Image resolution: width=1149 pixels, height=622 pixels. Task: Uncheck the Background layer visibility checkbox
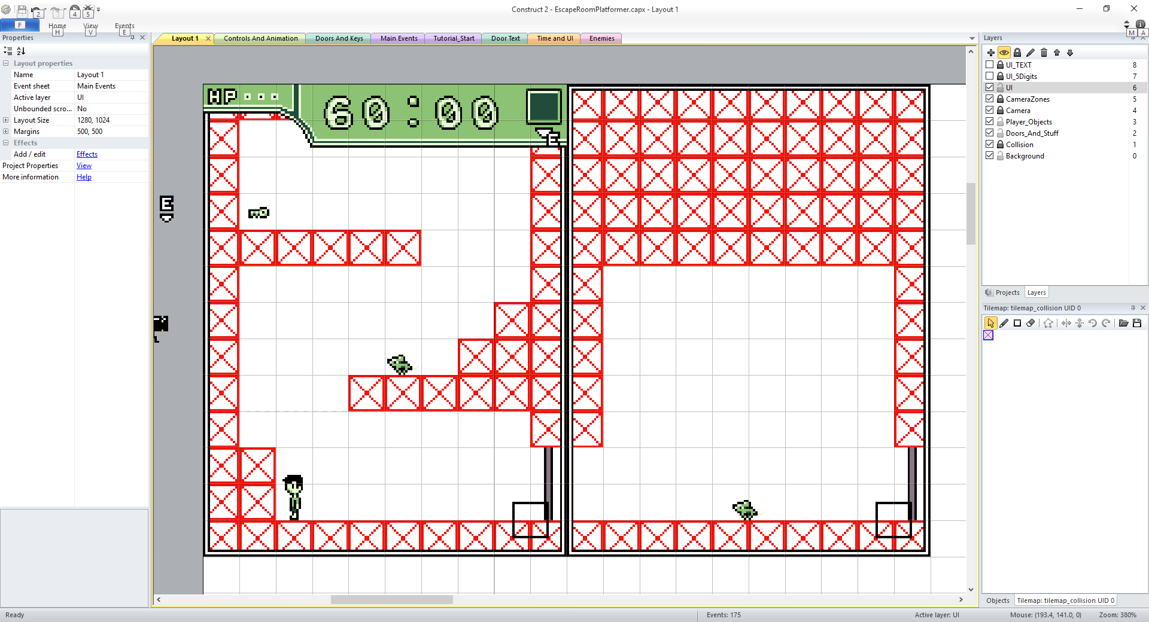(990, 155)
